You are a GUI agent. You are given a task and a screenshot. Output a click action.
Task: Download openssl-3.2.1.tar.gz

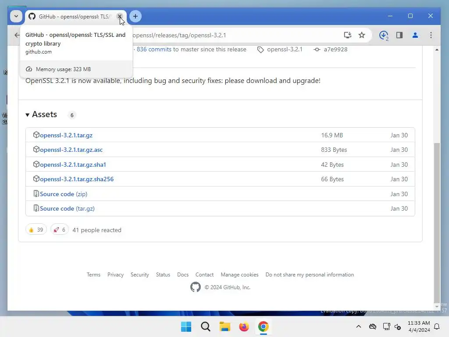coord(66,135)
